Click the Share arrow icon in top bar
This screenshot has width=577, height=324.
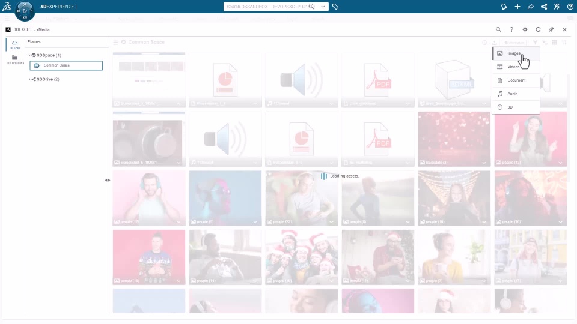pos(531,7)
